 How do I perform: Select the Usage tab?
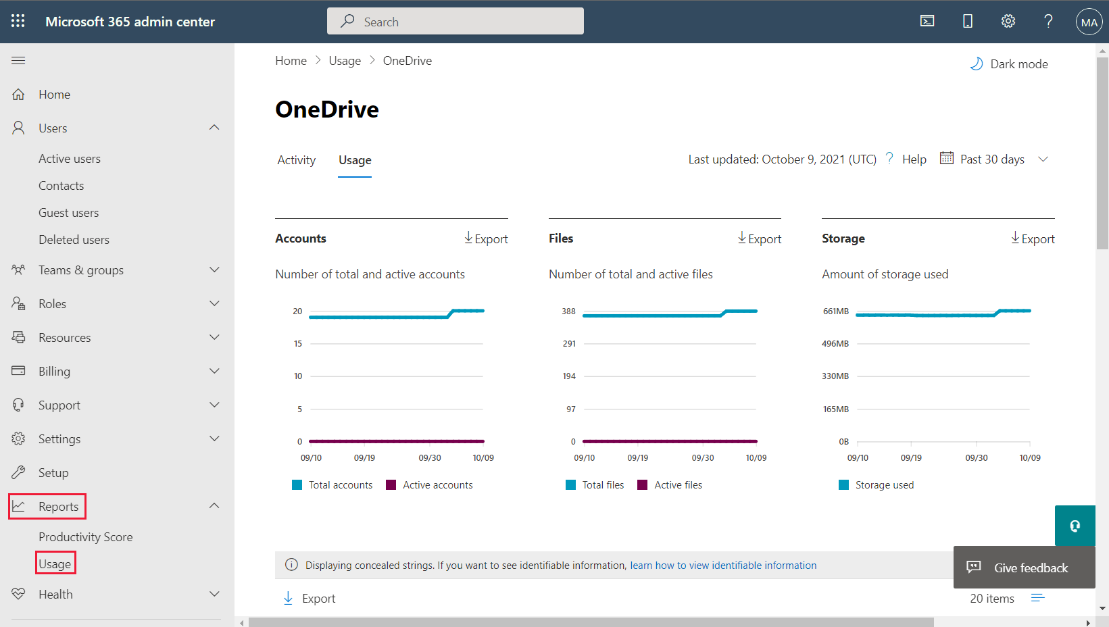(355, 160)
